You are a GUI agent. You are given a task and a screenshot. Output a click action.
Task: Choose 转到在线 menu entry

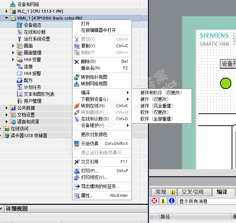(102, 106)
